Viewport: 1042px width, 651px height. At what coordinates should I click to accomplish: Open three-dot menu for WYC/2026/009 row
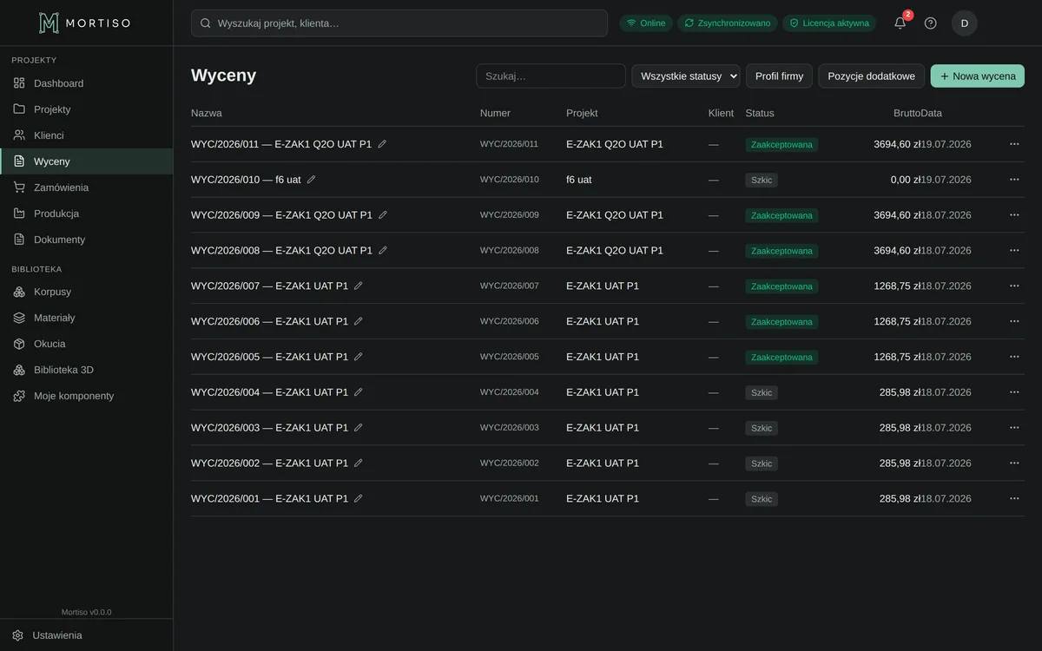click(x=1014, y=214)
